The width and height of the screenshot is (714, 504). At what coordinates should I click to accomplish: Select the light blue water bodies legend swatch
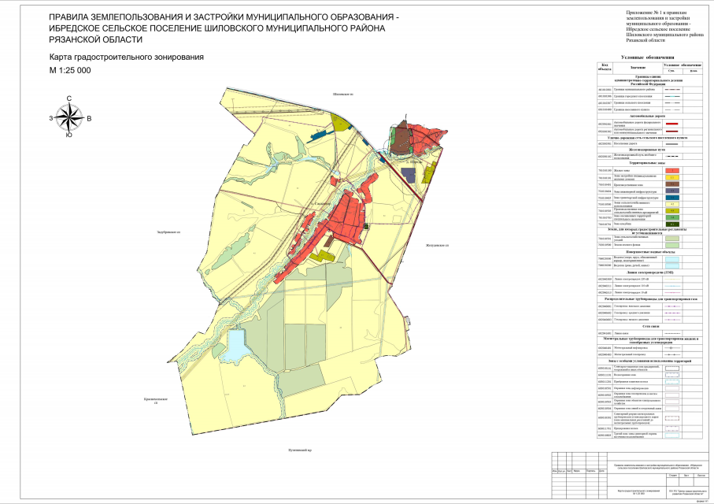671,258
